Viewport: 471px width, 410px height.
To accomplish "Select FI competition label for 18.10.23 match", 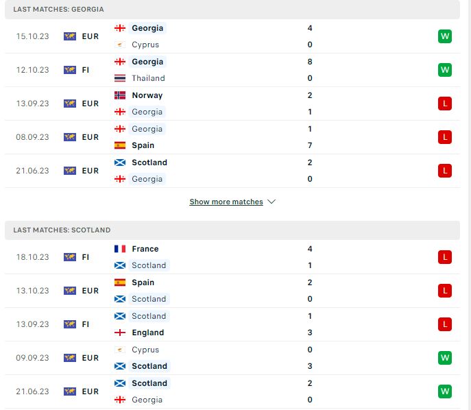I will (x=86, y=257).
